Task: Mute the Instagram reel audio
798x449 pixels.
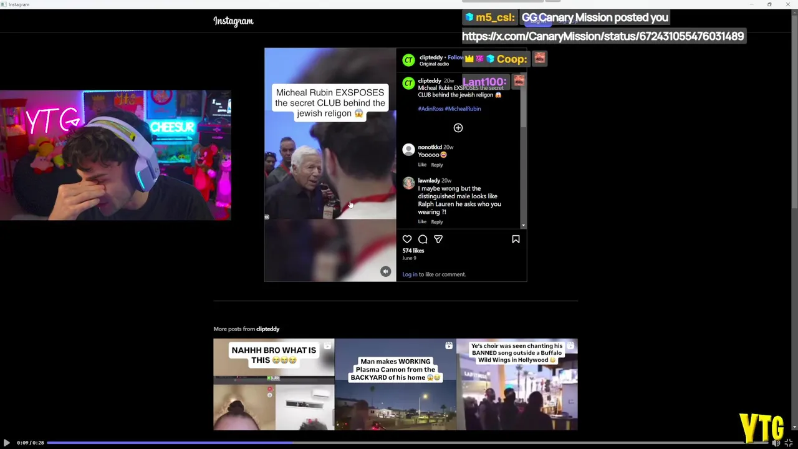Action: coord(385,271)
